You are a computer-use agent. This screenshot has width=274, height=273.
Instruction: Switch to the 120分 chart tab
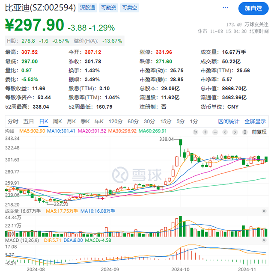pyautogui.click(x=116, y=121)
